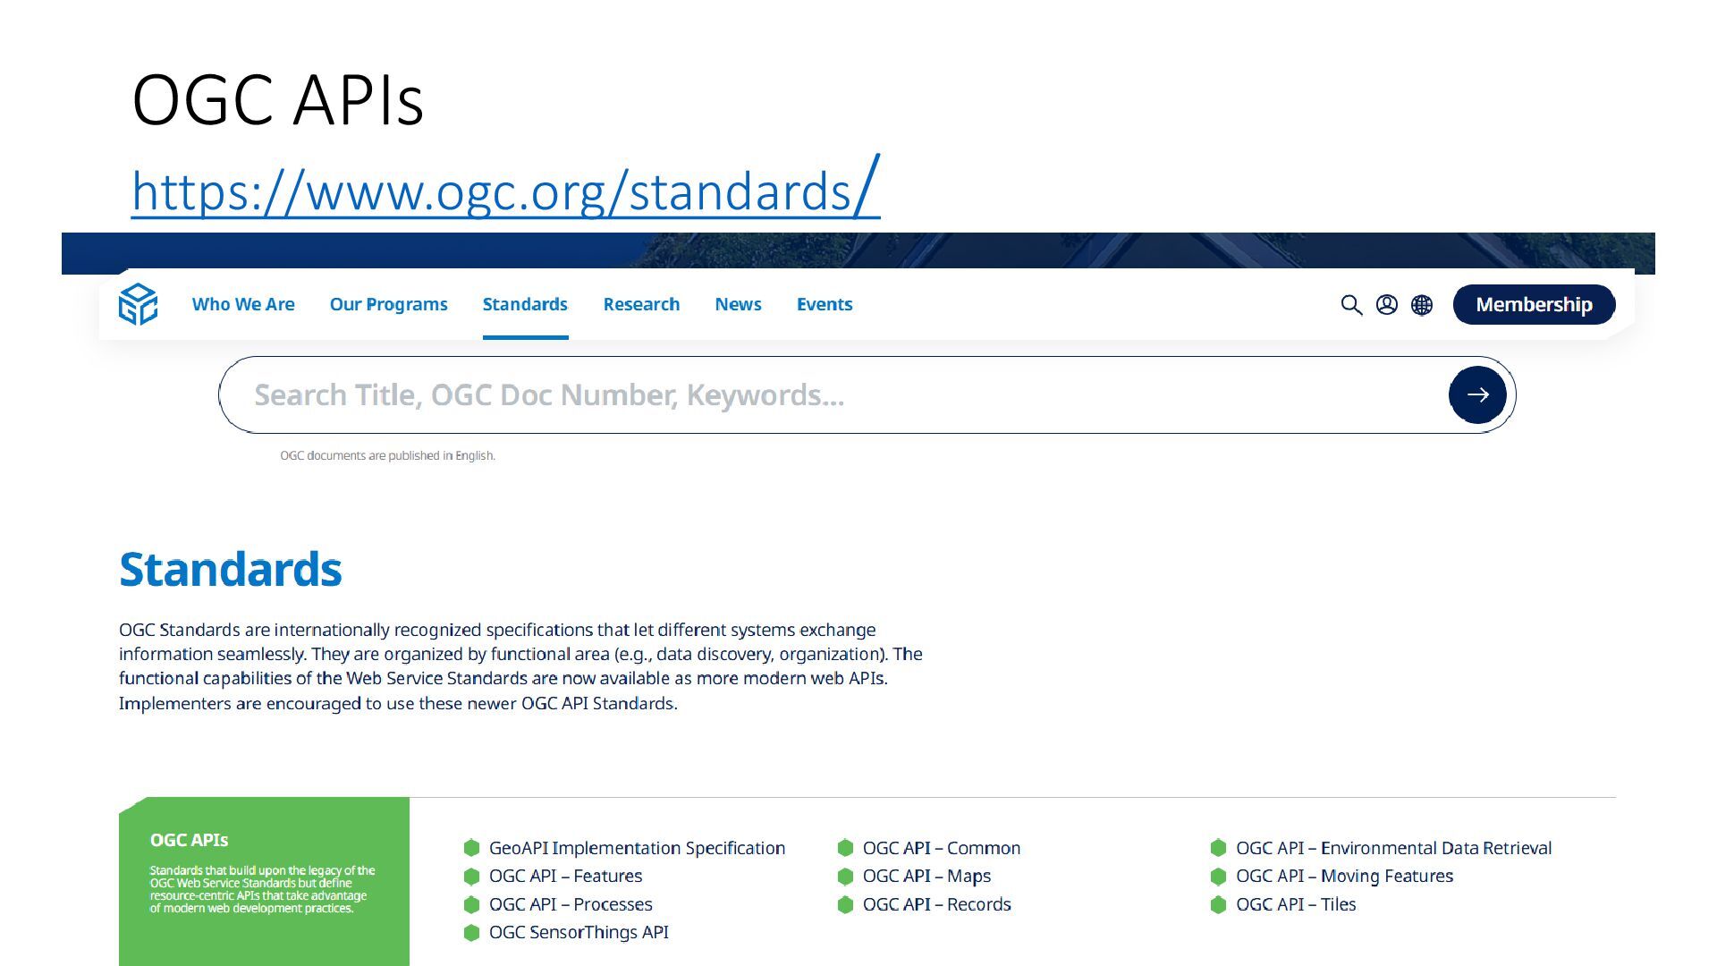Open OGC API – Common link
This screenshot has width=1717, height=966.
point(942,848)
